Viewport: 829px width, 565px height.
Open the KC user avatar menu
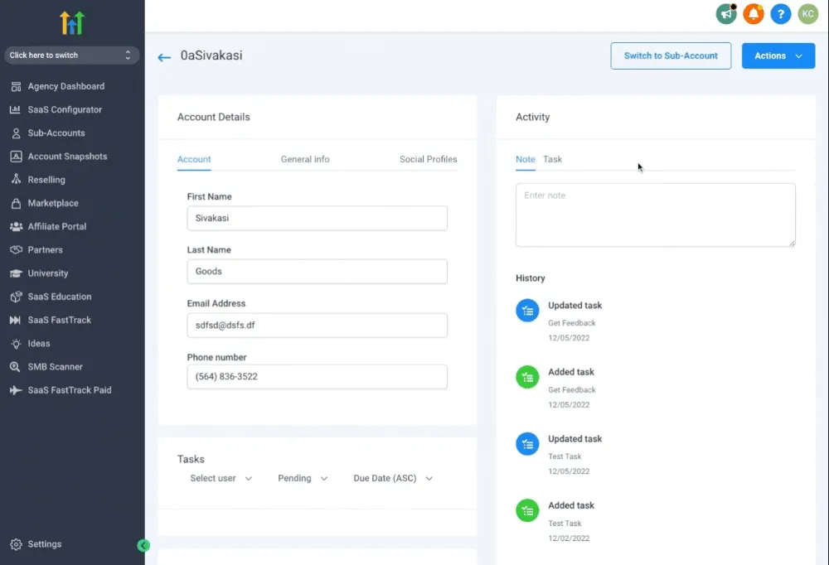807,14
